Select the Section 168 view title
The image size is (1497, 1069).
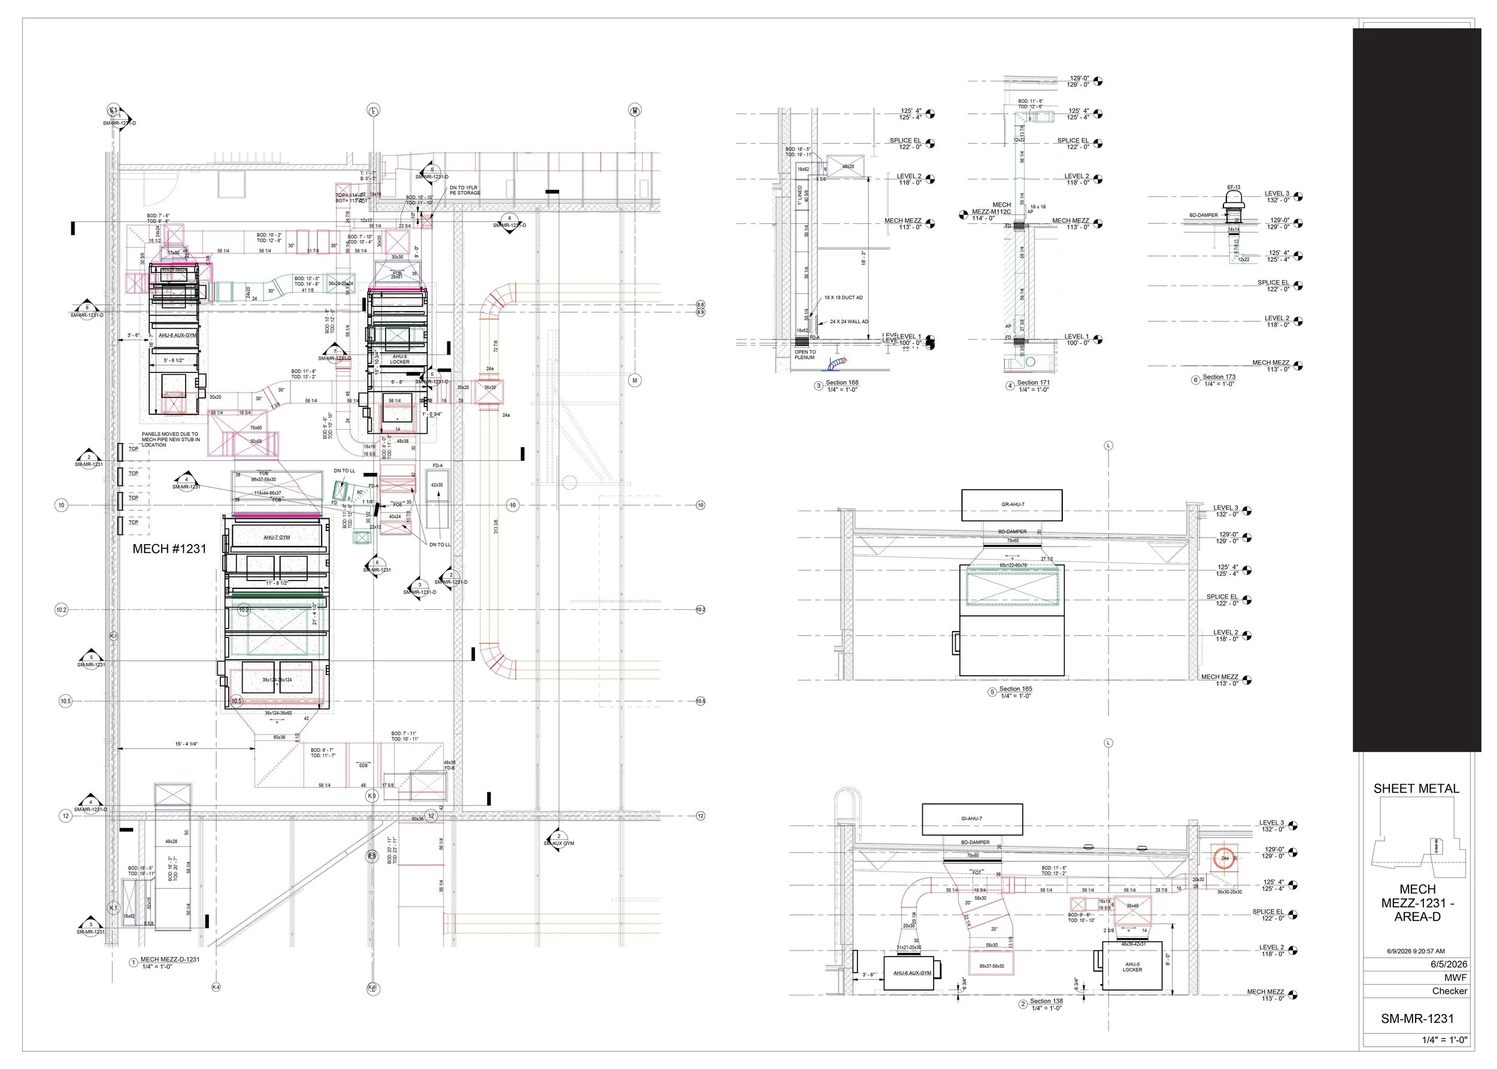[842, 382]
